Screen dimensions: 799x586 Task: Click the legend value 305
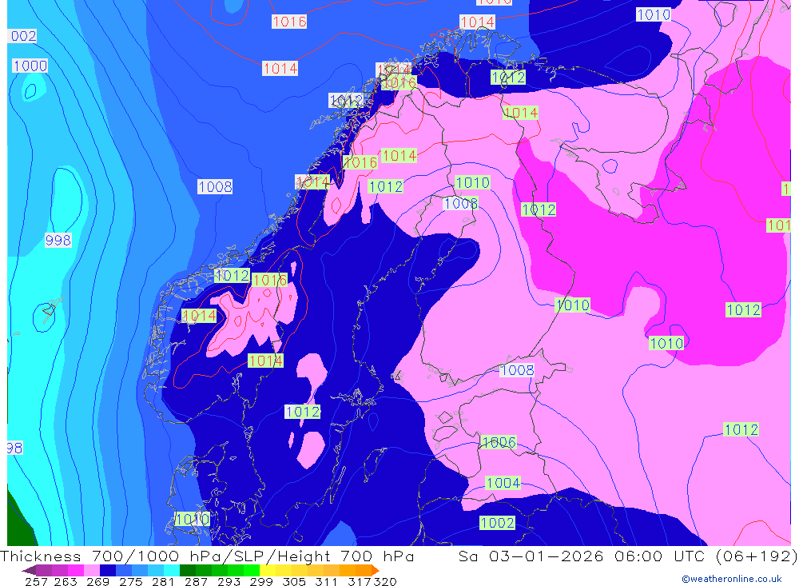(294, 582)
